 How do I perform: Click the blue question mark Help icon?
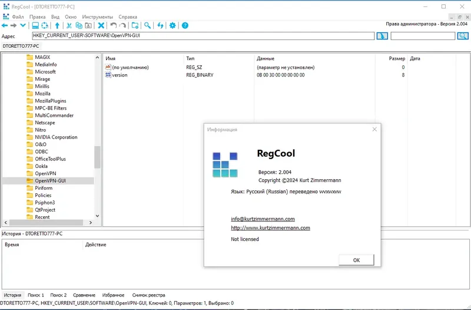click(185, 25)
